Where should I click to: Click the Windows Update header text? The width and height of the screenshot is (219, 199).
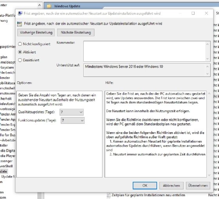click(x=67, y=6)
